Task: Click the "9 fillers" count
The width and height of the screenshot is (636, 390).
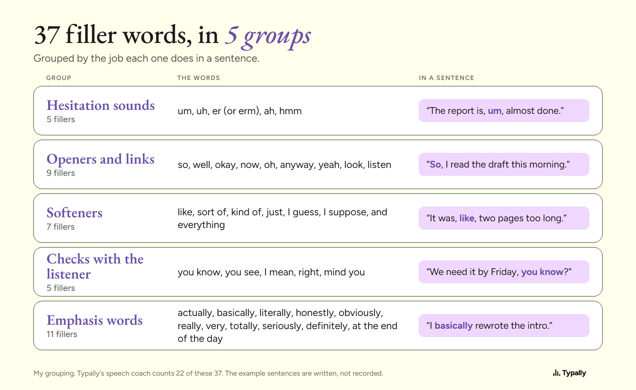Action: pyautogui.click(x=61, y=173)
